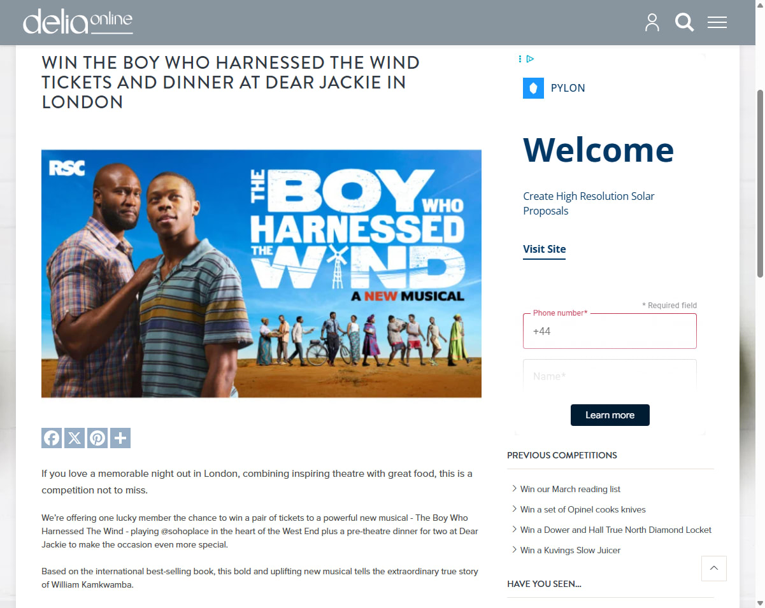Screen dimensions: 765x608
Task: Click the back-to-top chevron button
Action: tap(714, 569)
